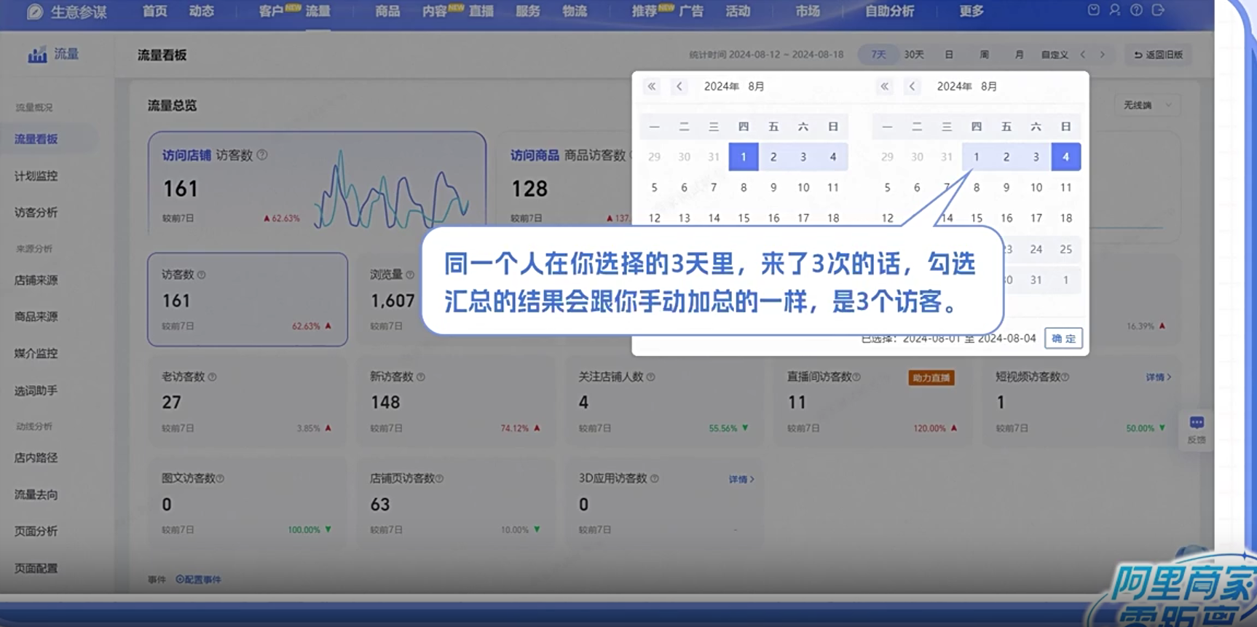Open the 更多 nav menu
Viewport: 1257px width, 627px height.
tap(971, 11)
